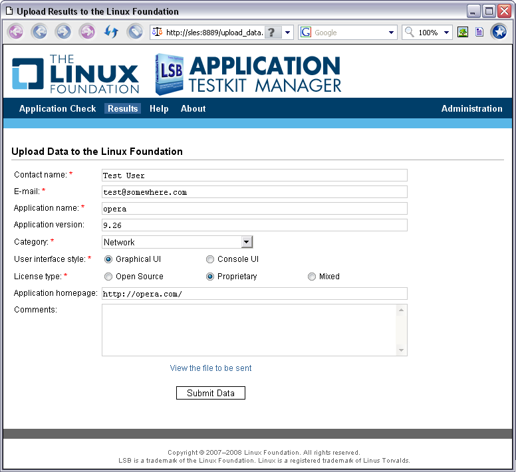Click the LSB box logo image

pos(169,74)
